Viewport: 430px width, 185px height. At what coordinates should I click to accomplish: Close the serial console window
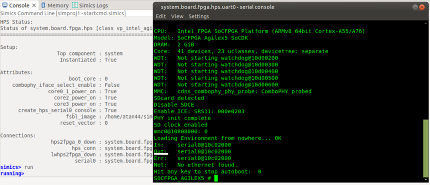point(422,7)
